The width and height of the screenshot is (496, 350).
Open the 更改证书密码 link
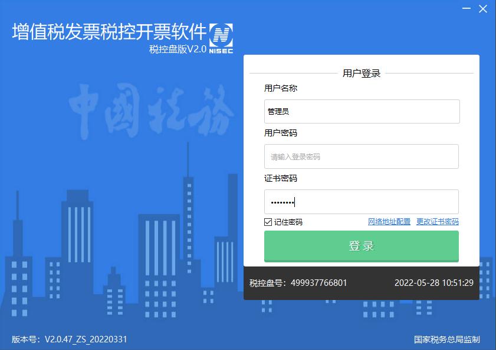click(x=438, y=222)
